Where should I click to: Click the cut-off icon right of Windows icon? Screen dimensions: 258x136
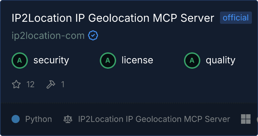[x=257, y=119]
